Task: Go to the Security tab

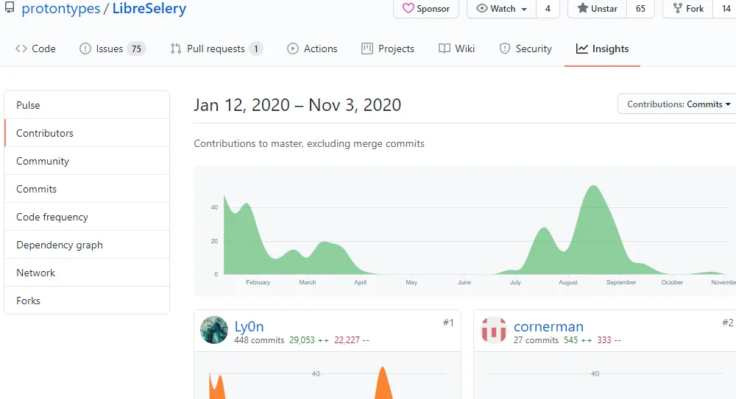Action: (526, 48)
